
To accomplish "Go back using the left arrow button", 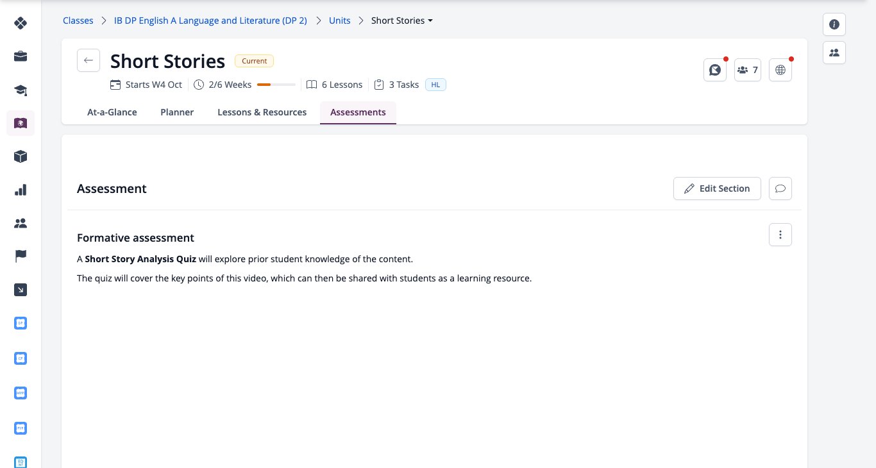I will pyautogui.click(x=88, y=60).
